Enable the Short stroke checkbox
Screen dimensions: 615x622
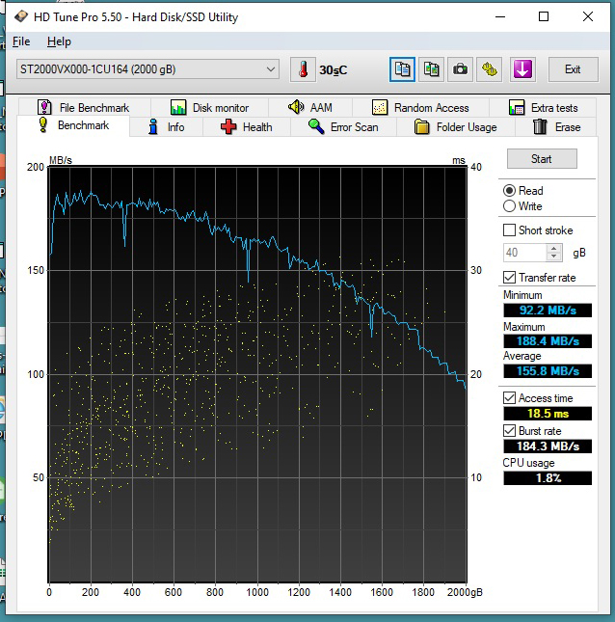(509, 230)
